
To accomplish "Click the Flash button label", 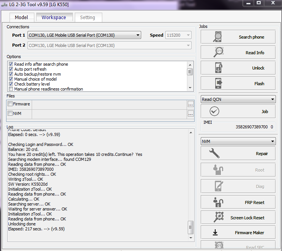I will click(x=259, y=84).
